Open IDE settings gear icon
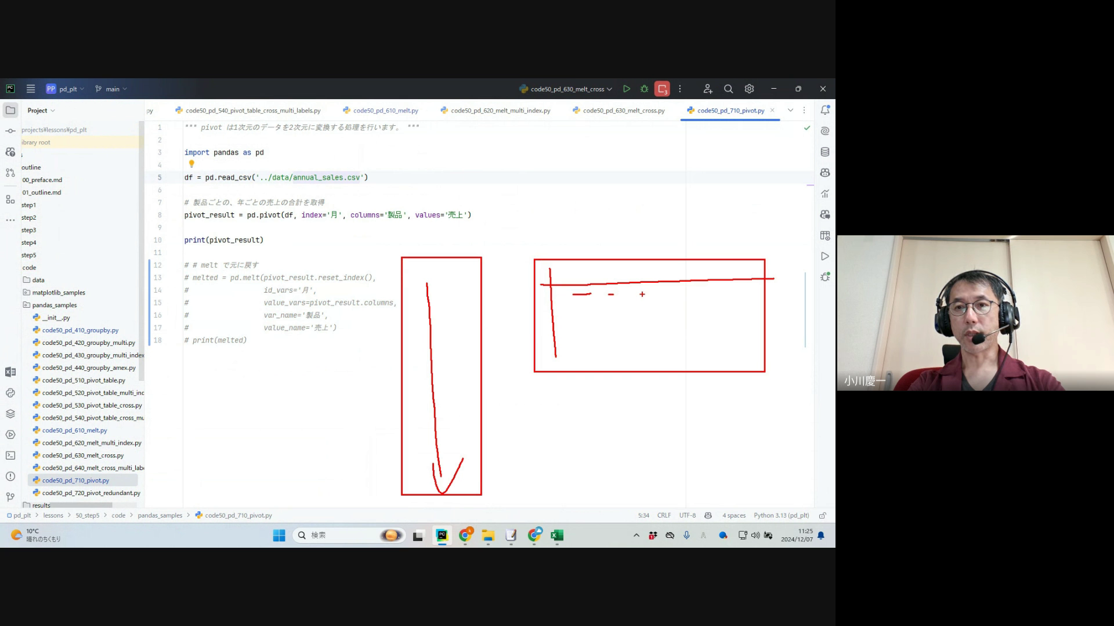Image resolution: width=1114 pixels, height=626 pixels. [x=749, y=89]
